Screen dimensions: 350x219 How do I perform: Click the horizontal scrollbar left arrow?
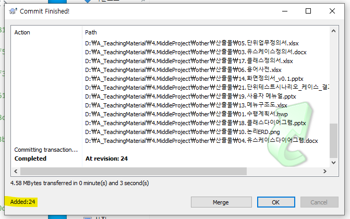click(16, 171)
